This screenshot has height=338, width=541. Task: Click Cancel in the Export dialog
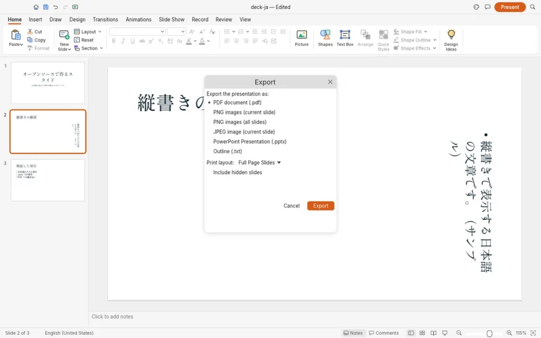[292, 205]
